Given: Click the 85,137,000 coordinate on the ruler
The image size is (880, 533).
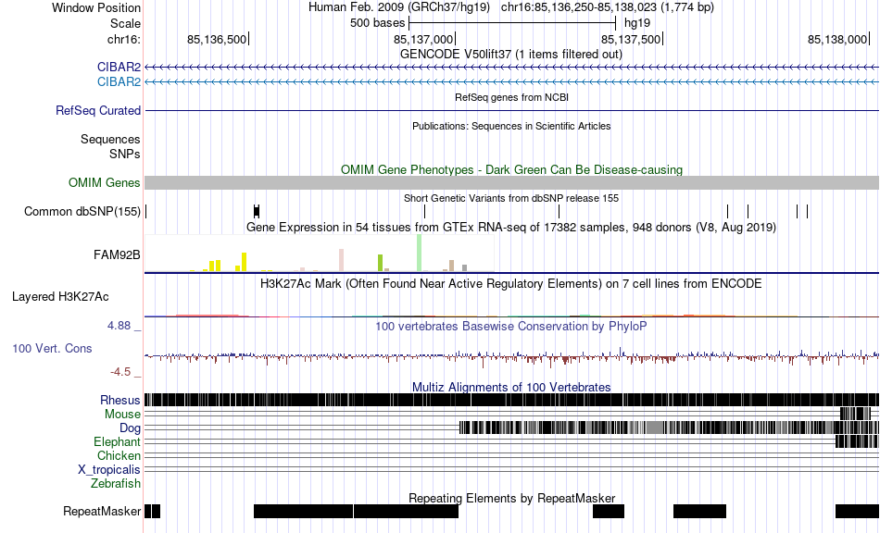Looking at the screenshot, I should (423, 39).
